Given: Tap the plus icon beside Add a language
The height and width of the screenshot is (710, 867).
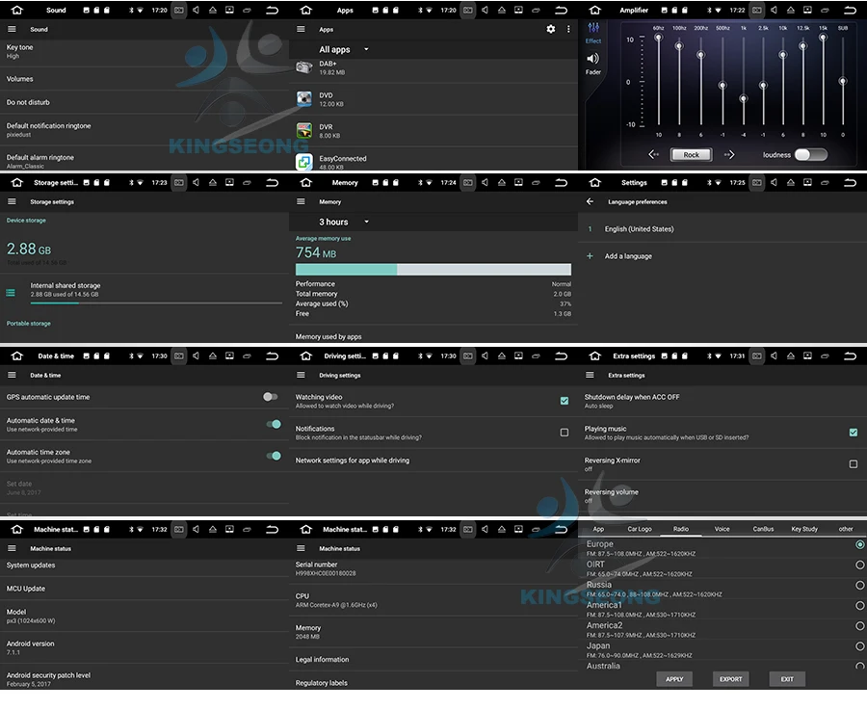Looking at the screenshot, I should (x=590, y=256).
